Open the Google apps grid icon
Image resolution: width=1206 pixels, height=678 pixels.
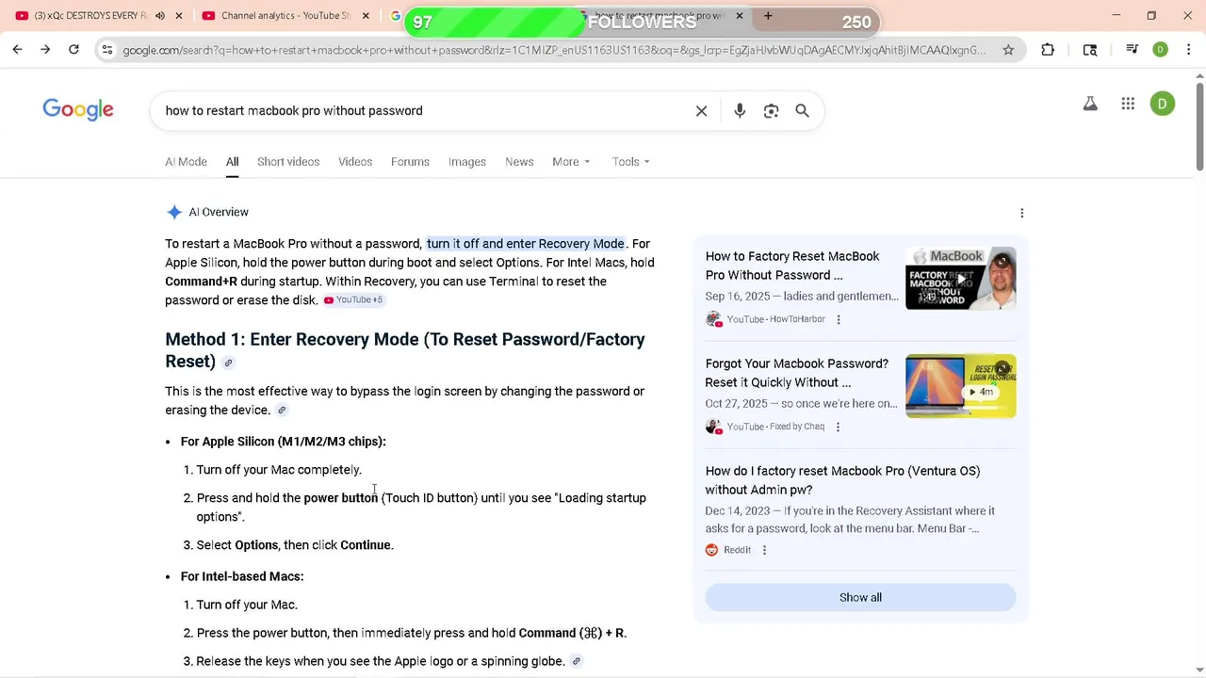[1128, 105]
